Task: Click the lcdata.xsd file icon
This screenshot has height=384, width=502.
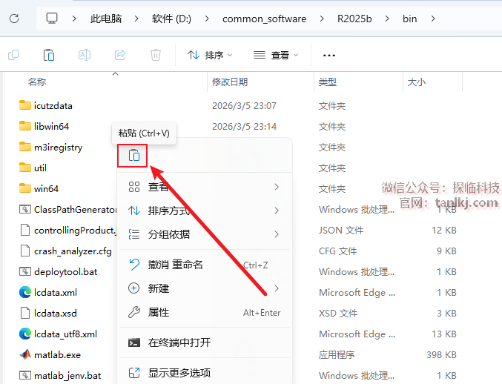Action: [25, 313]
